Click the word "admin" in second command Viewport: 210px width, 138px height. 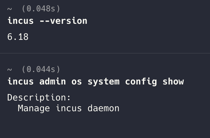(53, 81)
